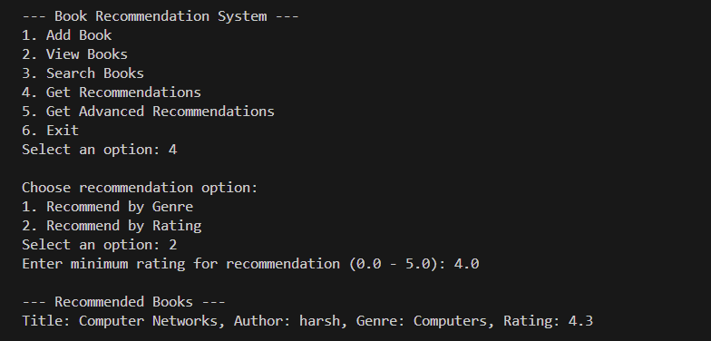Click the View Books menu line
The image size is (711, 341).
pos(74,54)
